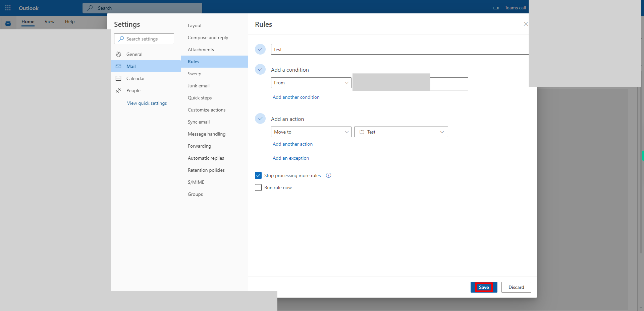Open Junk email settings

pos(214,86)
